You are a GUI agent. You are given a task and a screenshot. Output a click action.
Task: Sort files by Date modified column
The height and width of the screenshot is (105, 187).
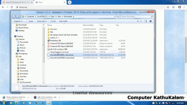88,25
